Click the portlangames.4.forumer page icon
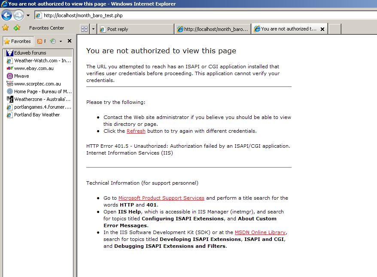Viewport: 377px width, 277px height. click(9, 107)
